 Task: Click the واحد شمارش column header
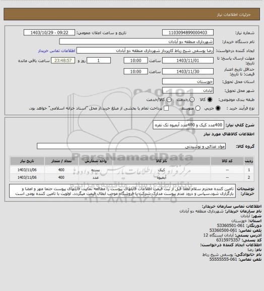coord(96,161)
